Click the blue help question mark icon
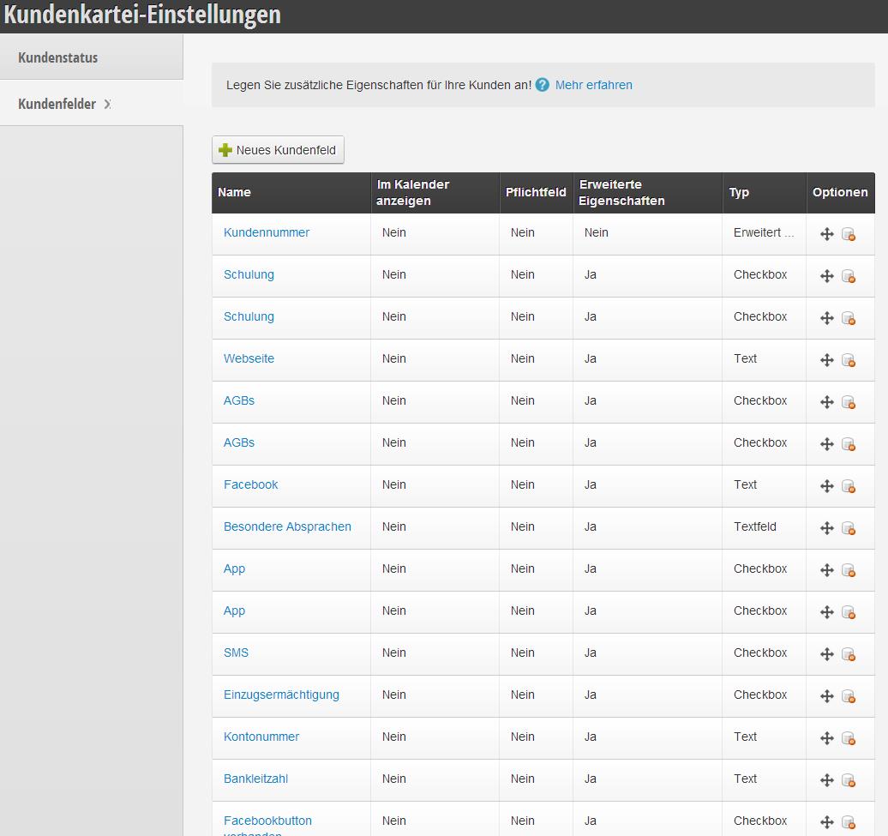Screen dimensions: 888x836 (542, 85)
